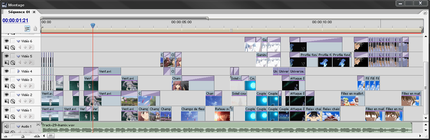Add keyframe diamond on Vidéo 3

pyautogui.click(x=25, y=86)
